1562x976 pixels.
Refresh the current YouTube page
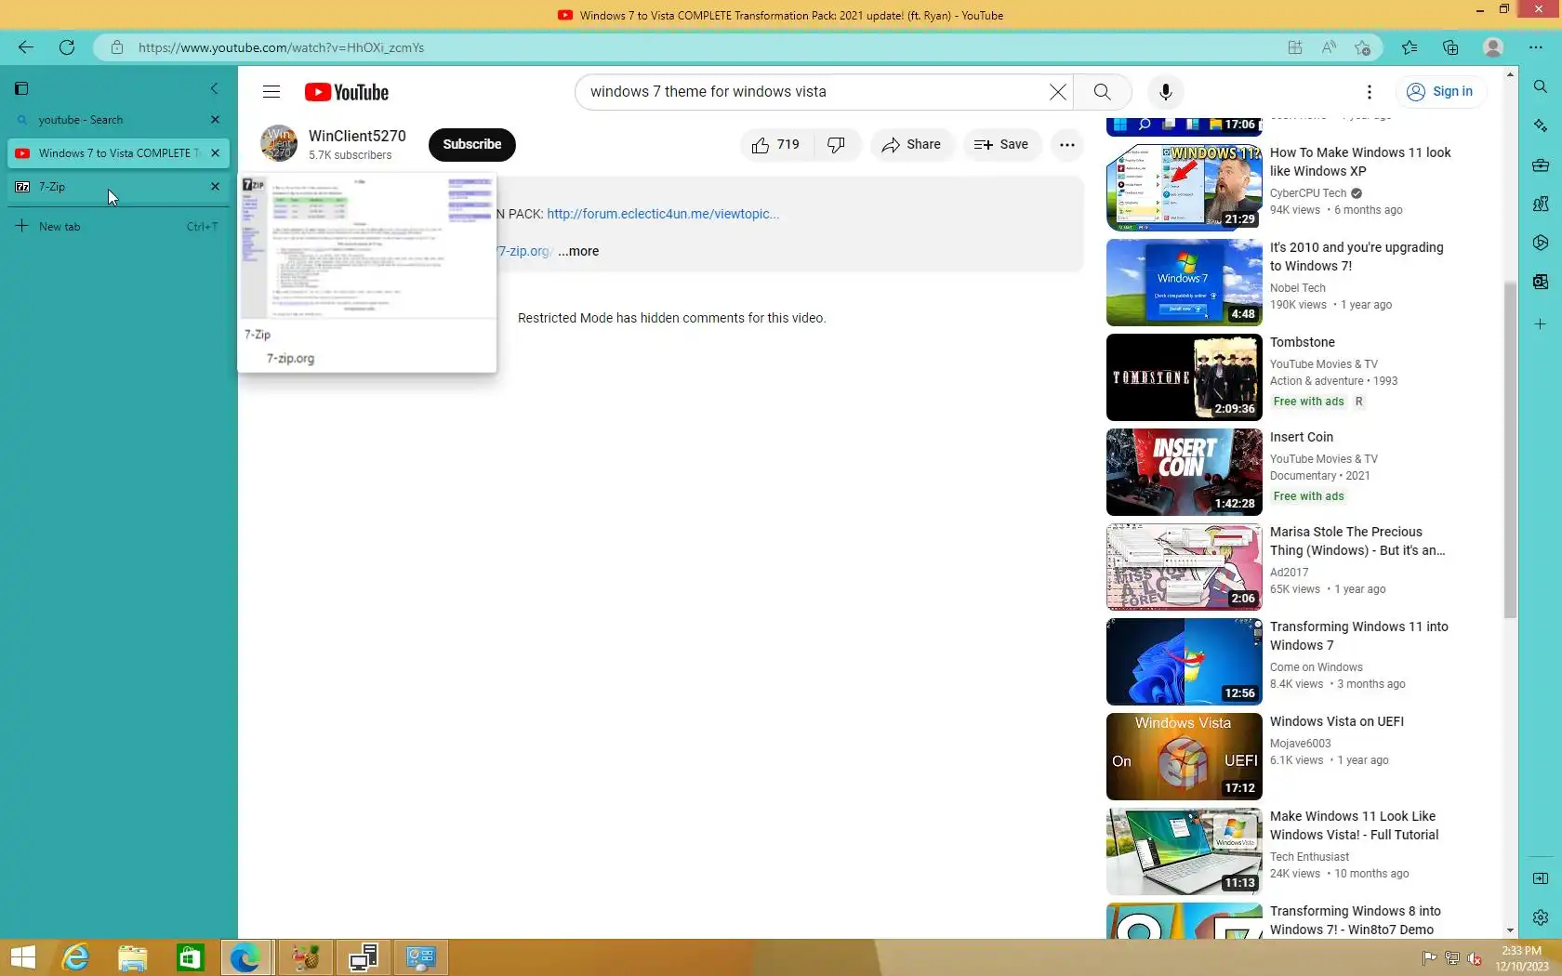click(67, 47)
